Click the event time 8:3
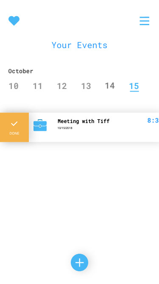 point(153,120)
